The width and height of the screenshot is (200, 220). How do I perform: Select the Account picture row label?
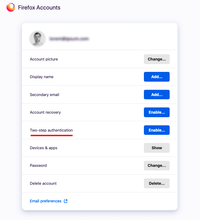click(44, 59)
